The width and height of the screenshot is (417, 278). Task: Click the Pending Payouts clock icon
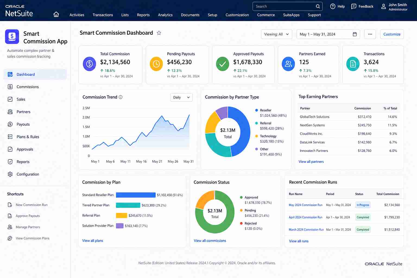[x=156, y=64]
